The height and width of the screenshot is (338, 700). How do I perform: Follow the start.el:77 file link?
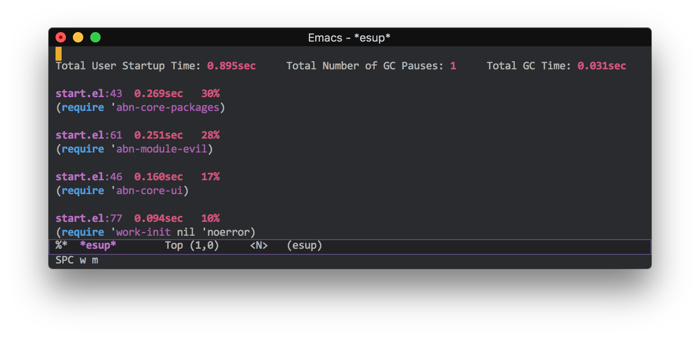tap(88, 218)
